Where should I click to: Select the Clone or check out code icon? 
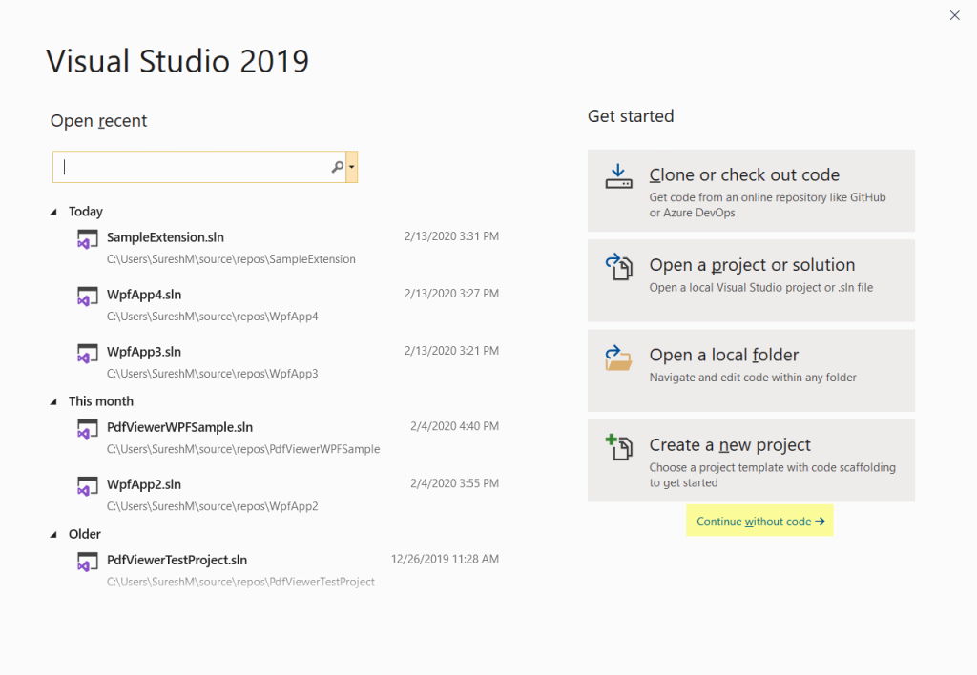pos(618,177)
